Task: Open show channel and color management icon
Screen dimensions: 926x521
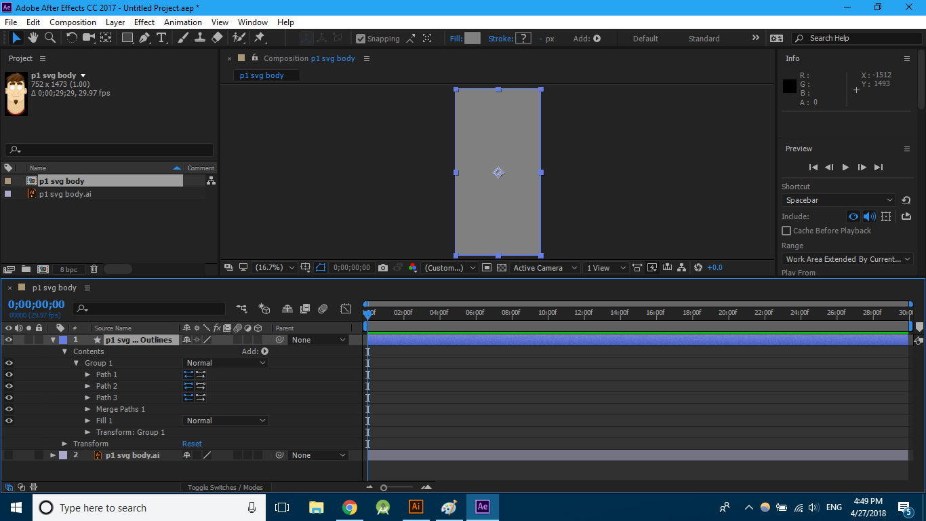Action: pyautogui.click(x=413, y=268)
